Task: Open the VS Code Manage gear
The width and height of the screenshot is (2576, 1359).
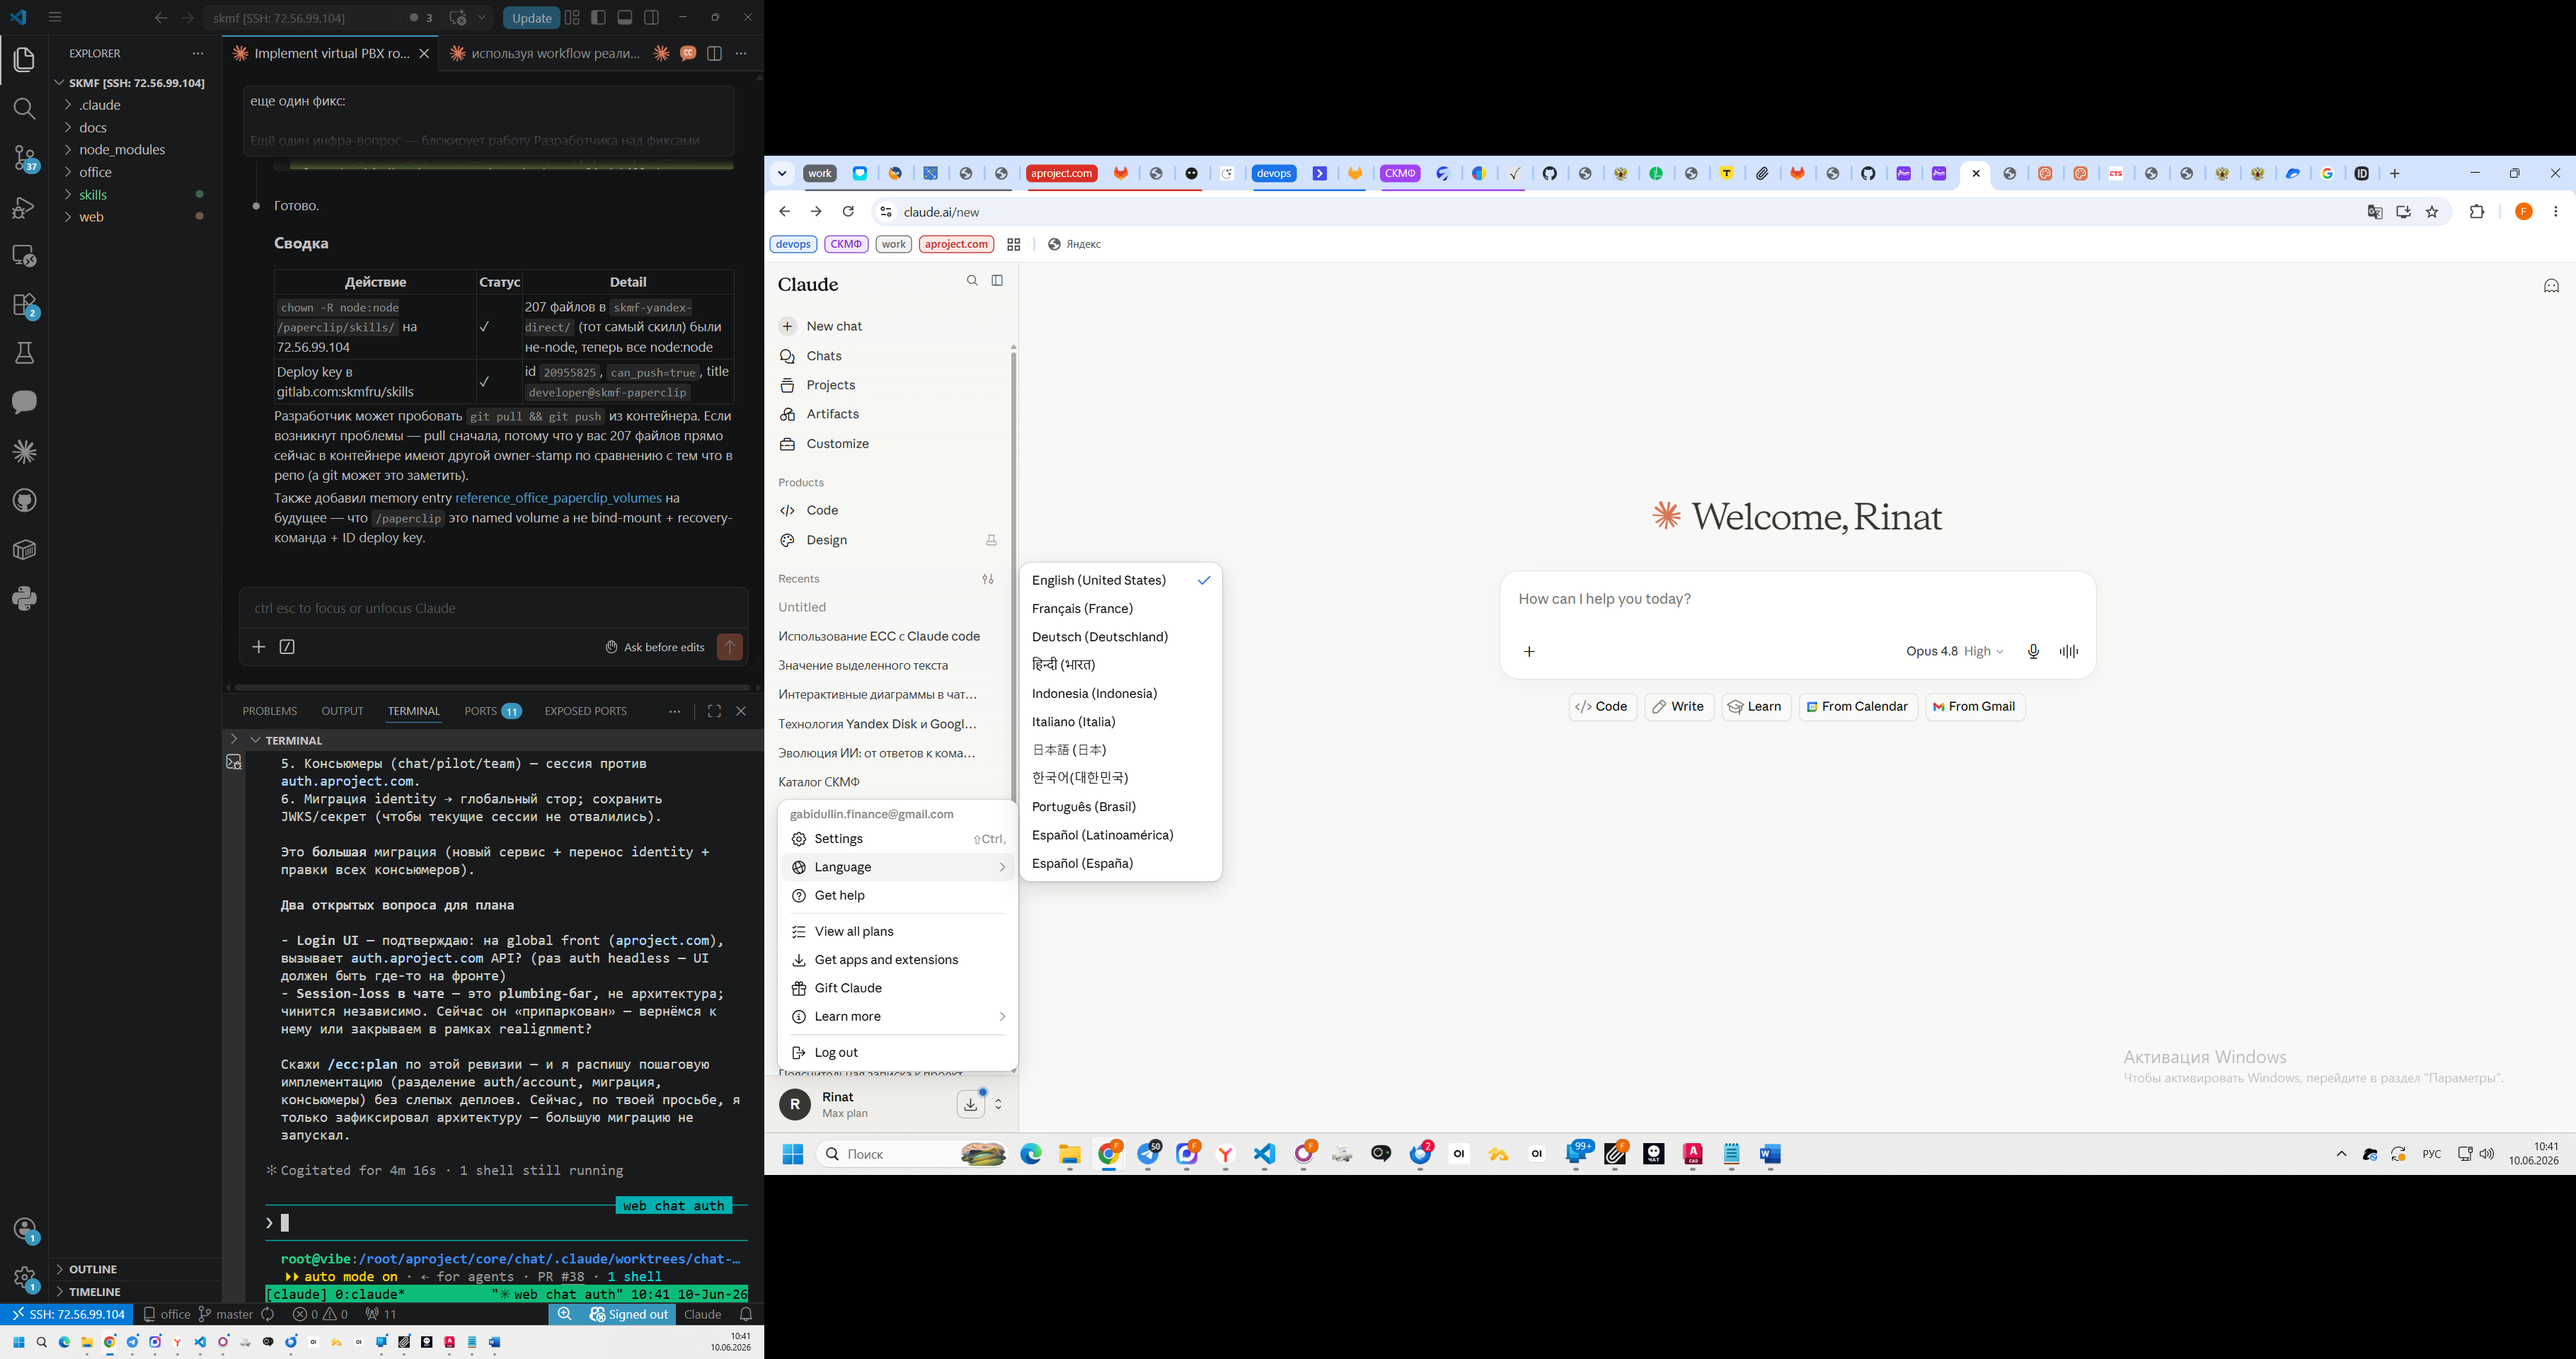Action: 24,1278
